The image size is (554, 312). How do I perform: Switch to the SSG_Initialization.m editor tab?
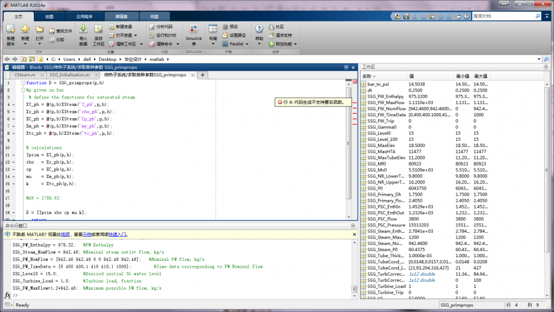[x=69, y=74]
